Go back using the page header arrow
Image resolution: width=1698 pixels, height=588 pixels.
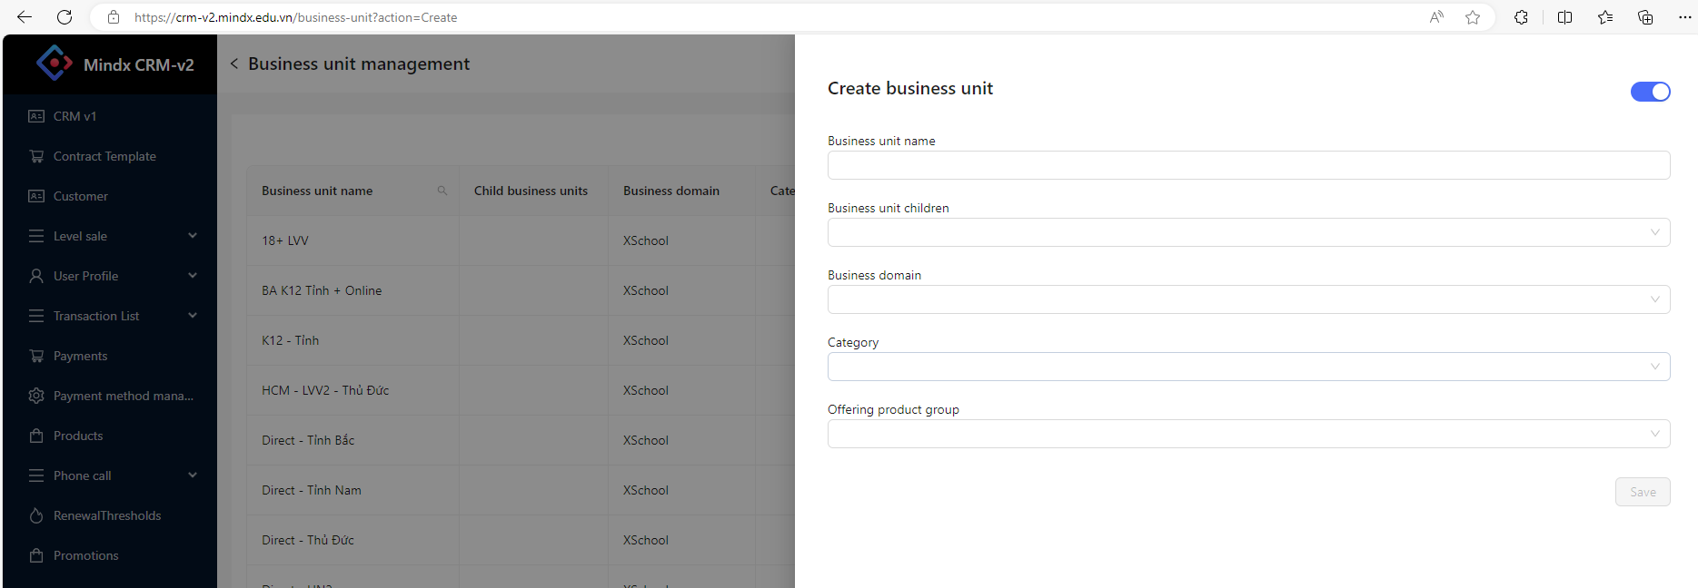tap(234, 64)
